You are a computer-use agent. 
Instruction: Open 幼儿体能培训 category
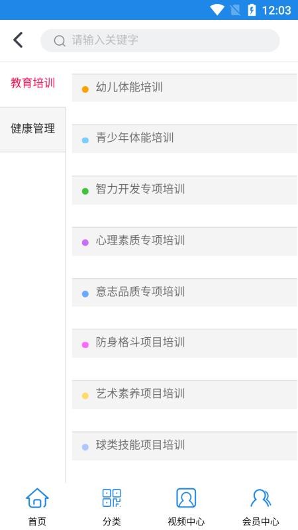(x=185, y=87)
